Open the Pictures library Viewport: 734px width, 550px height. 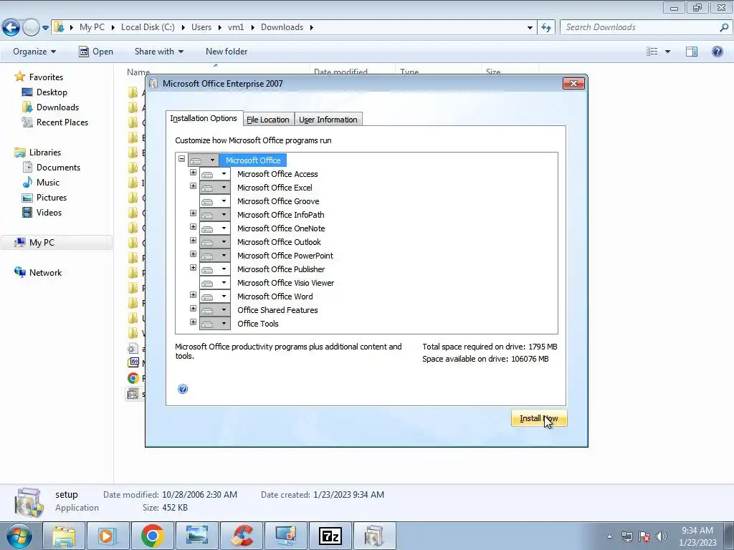(44, 198)
